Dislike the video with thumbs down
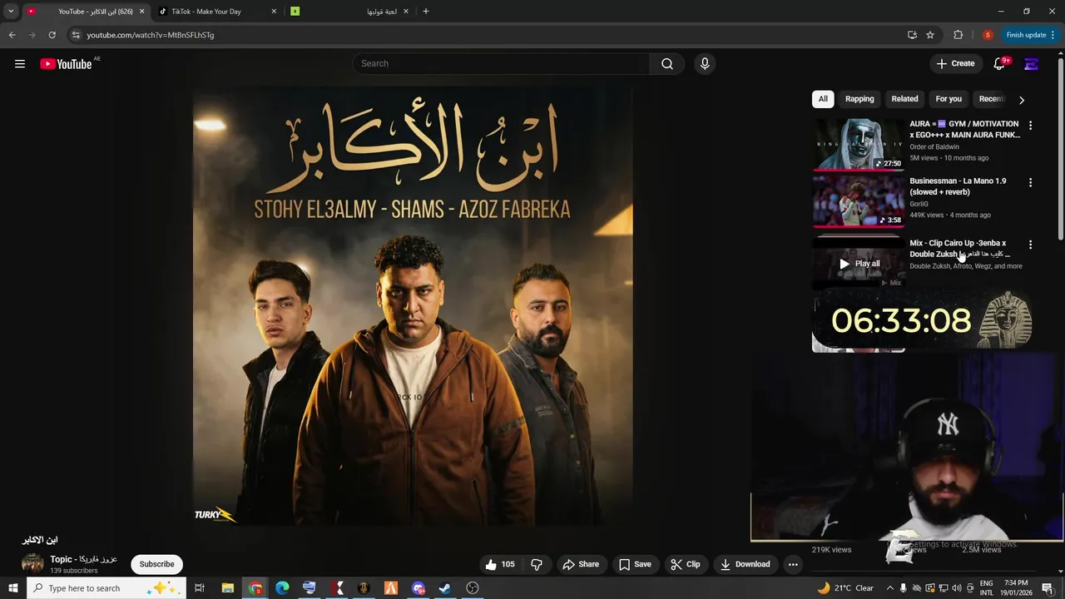 (x=537, y=564)
